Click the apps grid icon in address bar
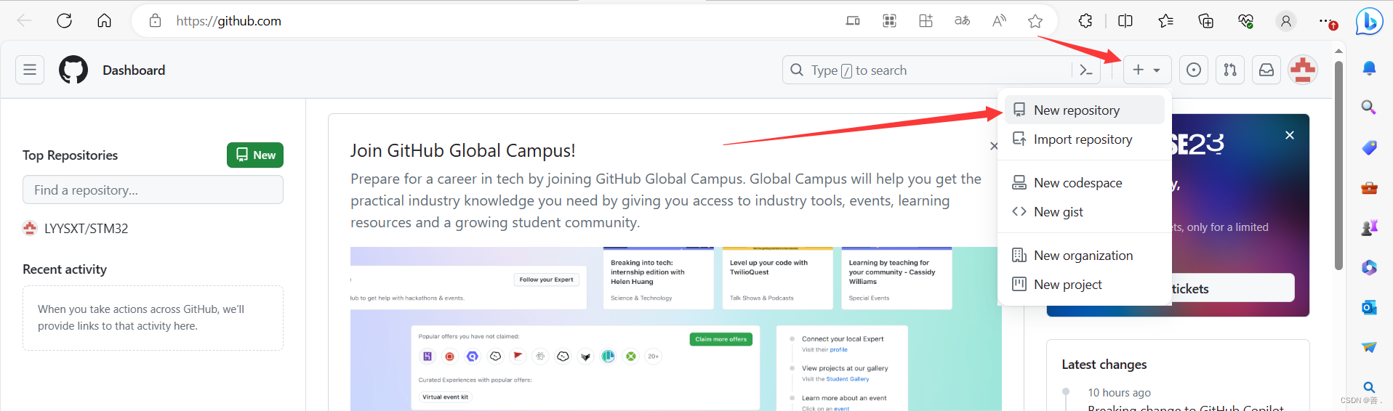Screen dimensions: 1393x411 (889, 21)
